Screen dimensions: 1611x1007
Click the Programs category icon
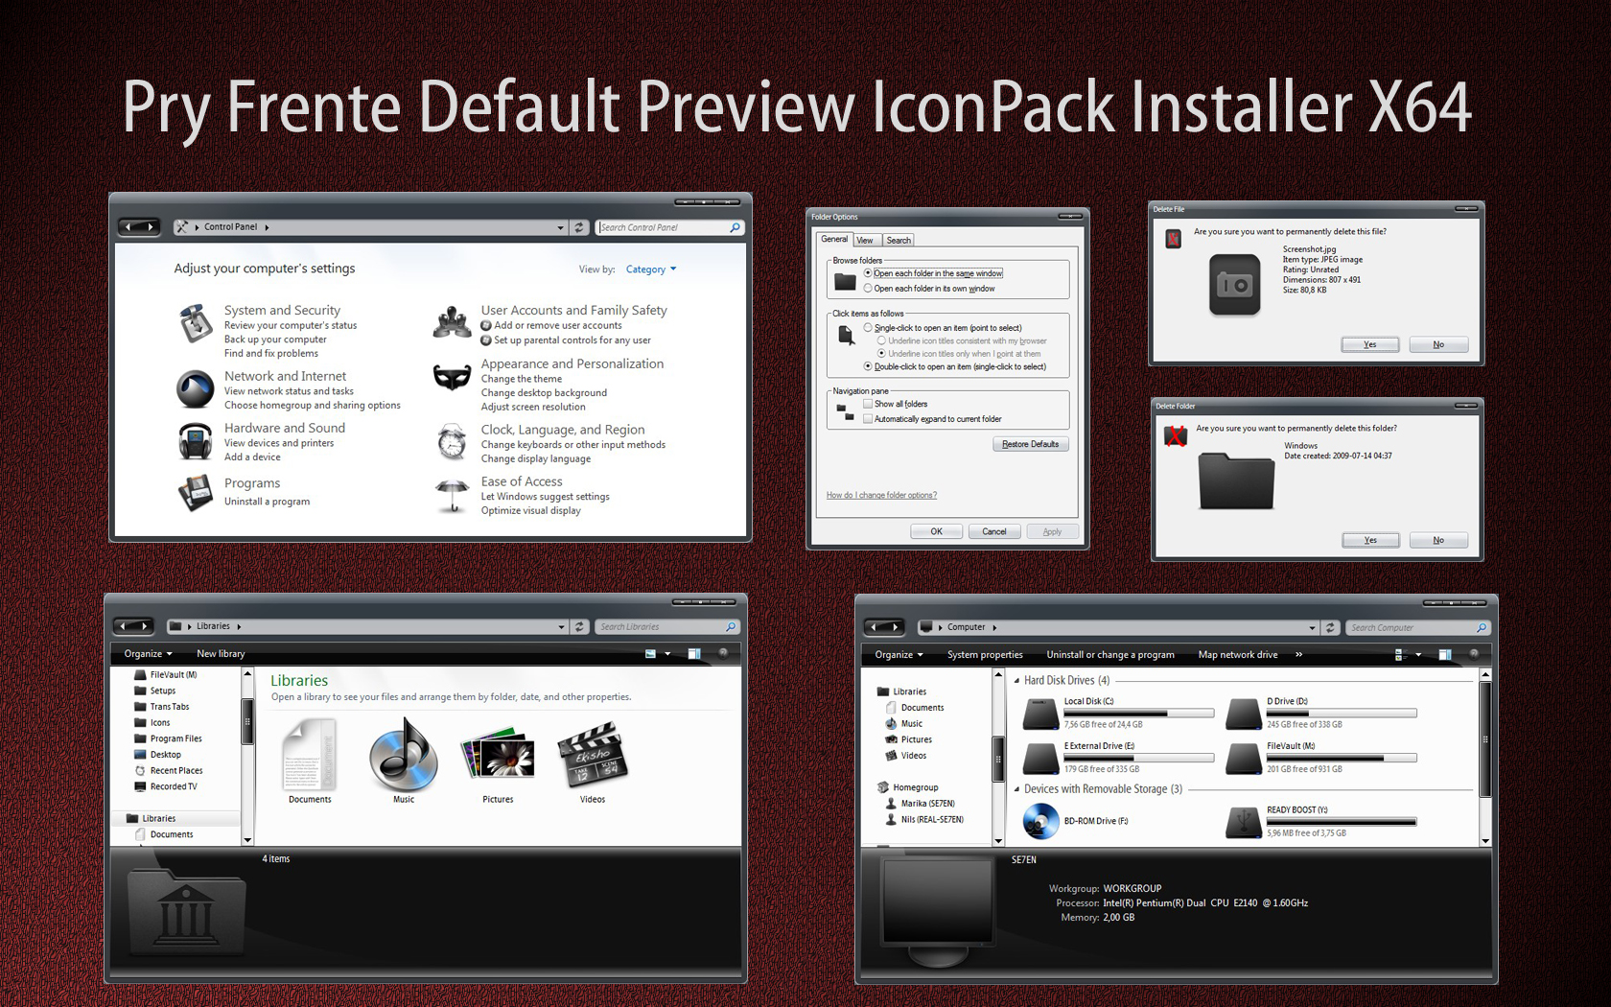(196, 493)
